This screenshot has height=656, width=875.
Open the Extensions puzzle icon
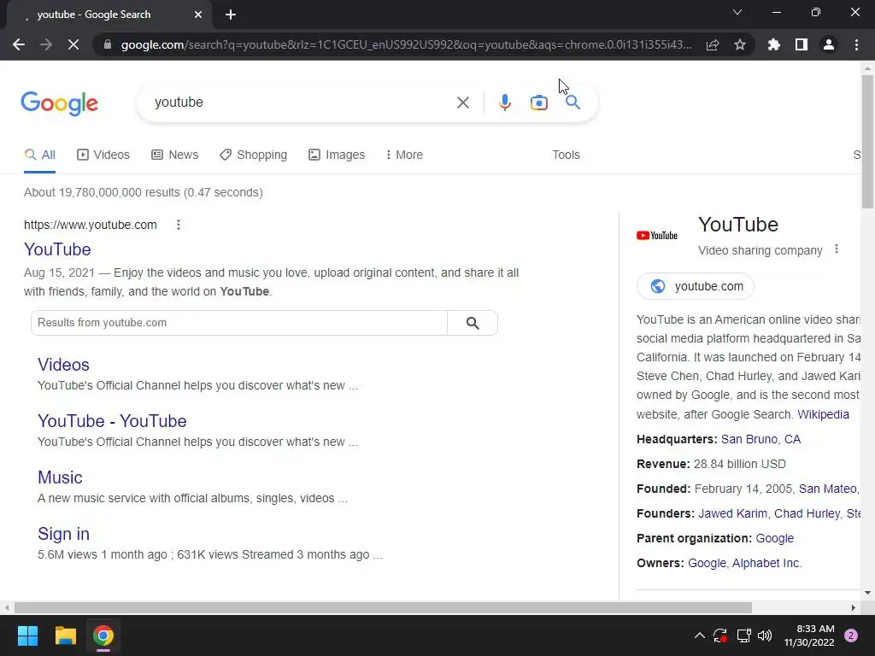click(x=774, y=44)
